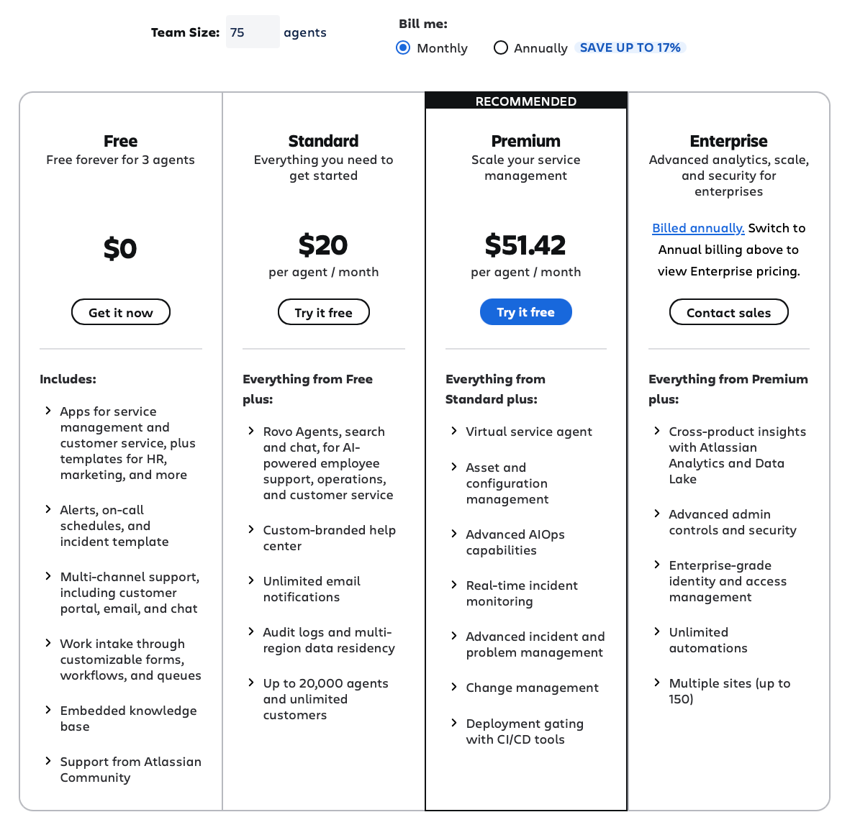Open the Billed annually link
The image size is (855, 830).
(697, 228)
